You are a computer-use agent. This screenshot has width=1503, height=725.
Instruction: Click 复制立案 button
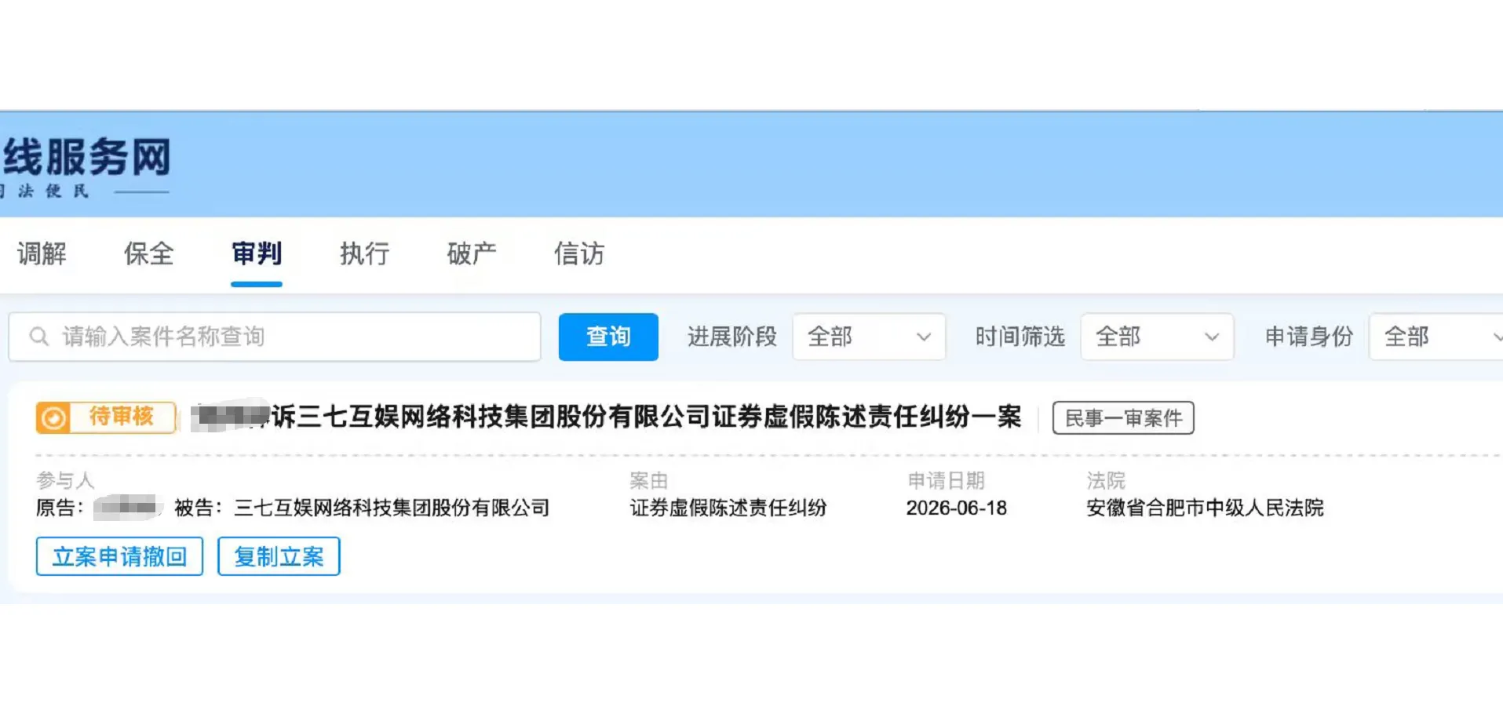point(279,556)
